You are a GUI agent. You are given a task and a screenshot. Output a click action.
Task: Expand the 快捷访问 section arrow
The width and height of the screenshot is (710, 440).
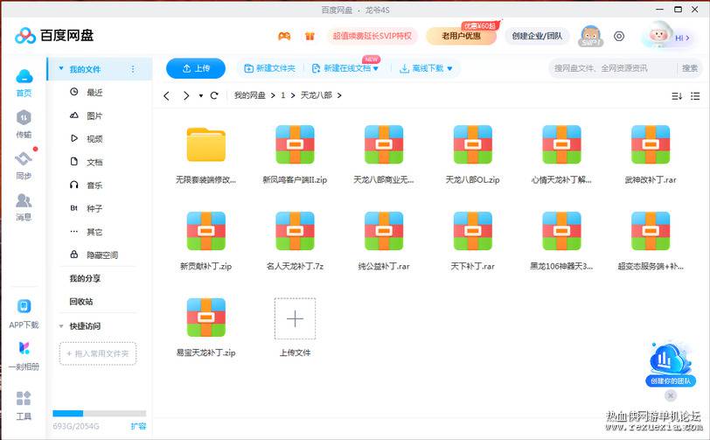61,326
